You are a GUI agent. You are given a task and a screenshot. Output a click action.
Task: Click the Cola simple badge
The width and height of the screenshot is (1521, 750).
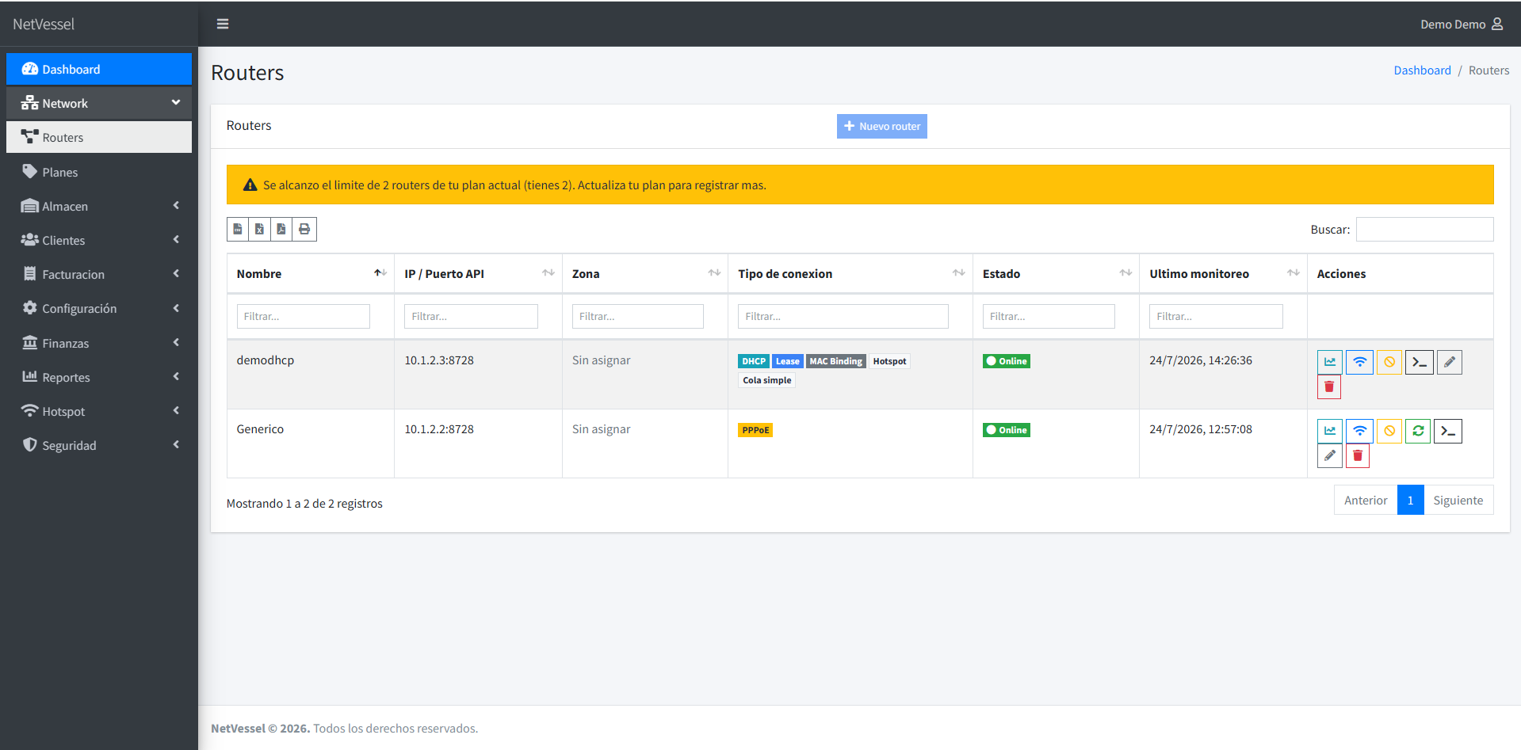tap(767, 380)
